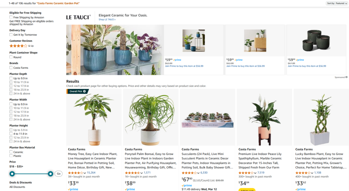This screenshot has height=191, width=349.
Task: Click Money Tree star rating icons
Action: (75, 173)
